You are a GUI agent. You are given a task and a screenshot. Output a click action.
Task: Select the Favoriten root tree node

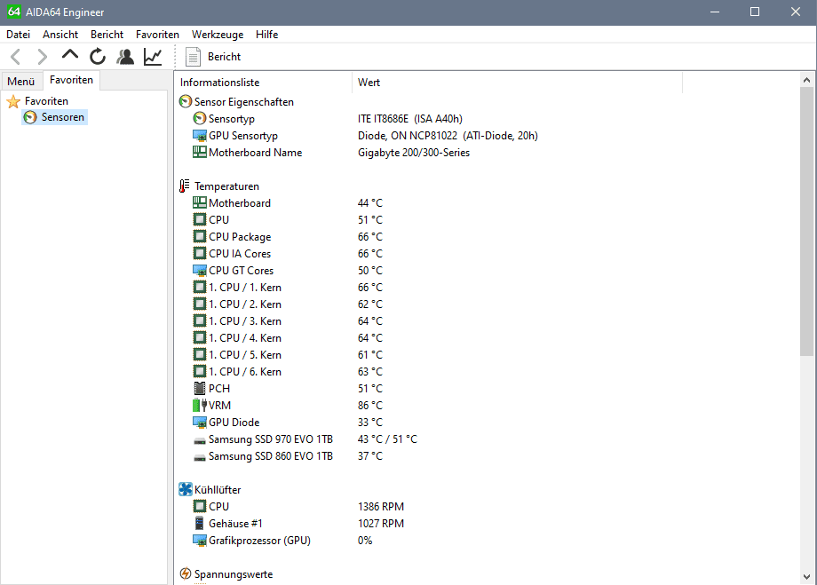[46, 101]
